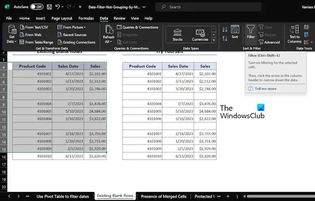Screen dimensions: 315x201
Task: Click the Flash Fill icon
Action: coord(306,27)
